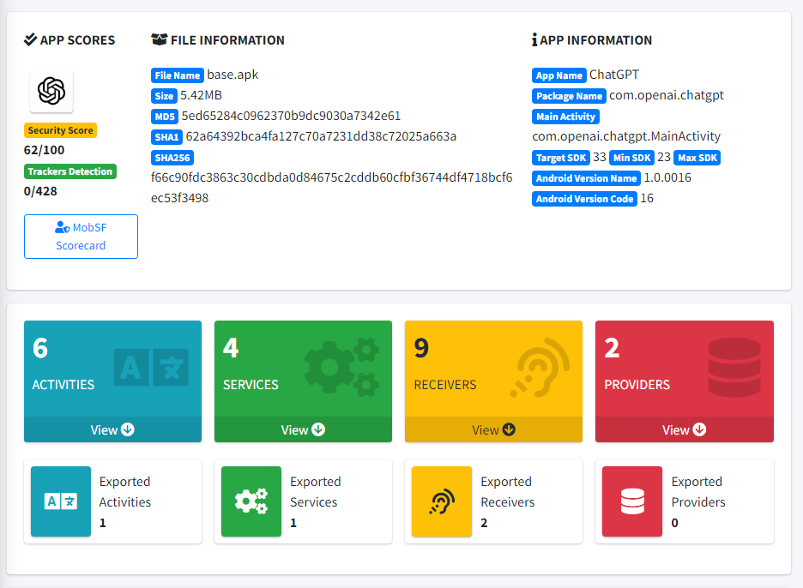Click the Exported Activities label
Screen dimensions: 803x588
coord(125,492)
